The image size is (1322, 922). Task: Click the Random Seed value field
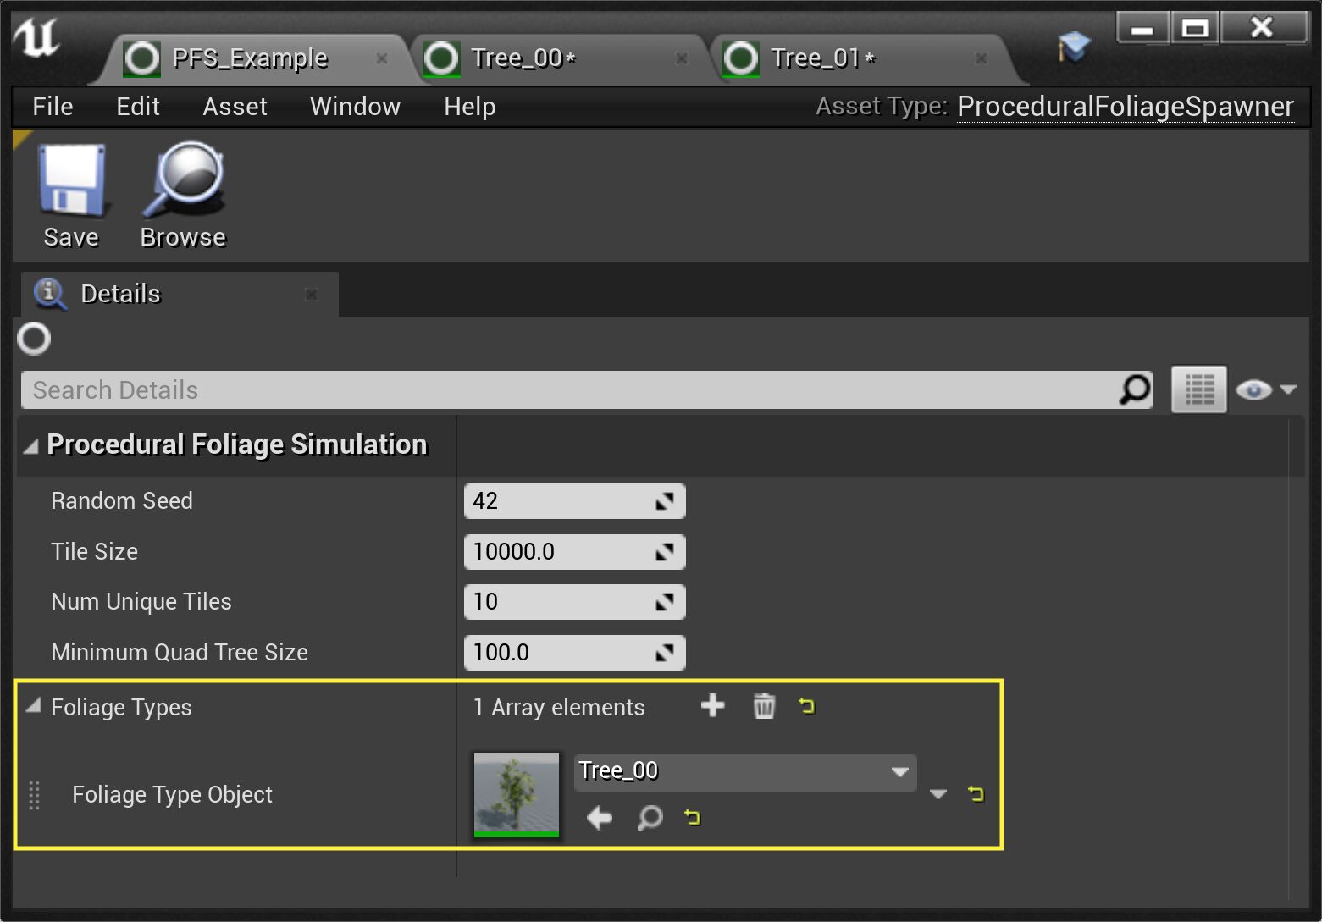(559, 501)
